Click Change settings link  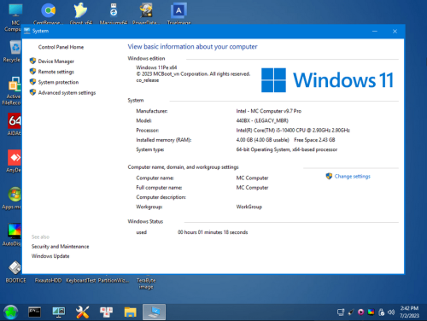353,177
